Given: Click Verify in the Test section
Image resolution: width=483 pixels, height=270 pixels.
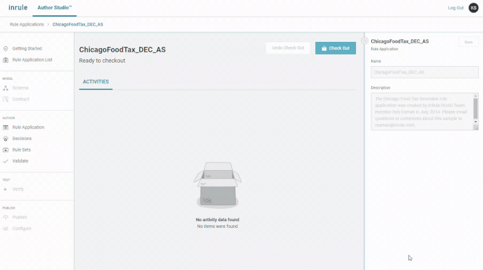Looking at the screenshot, I should tap(18, 189).
